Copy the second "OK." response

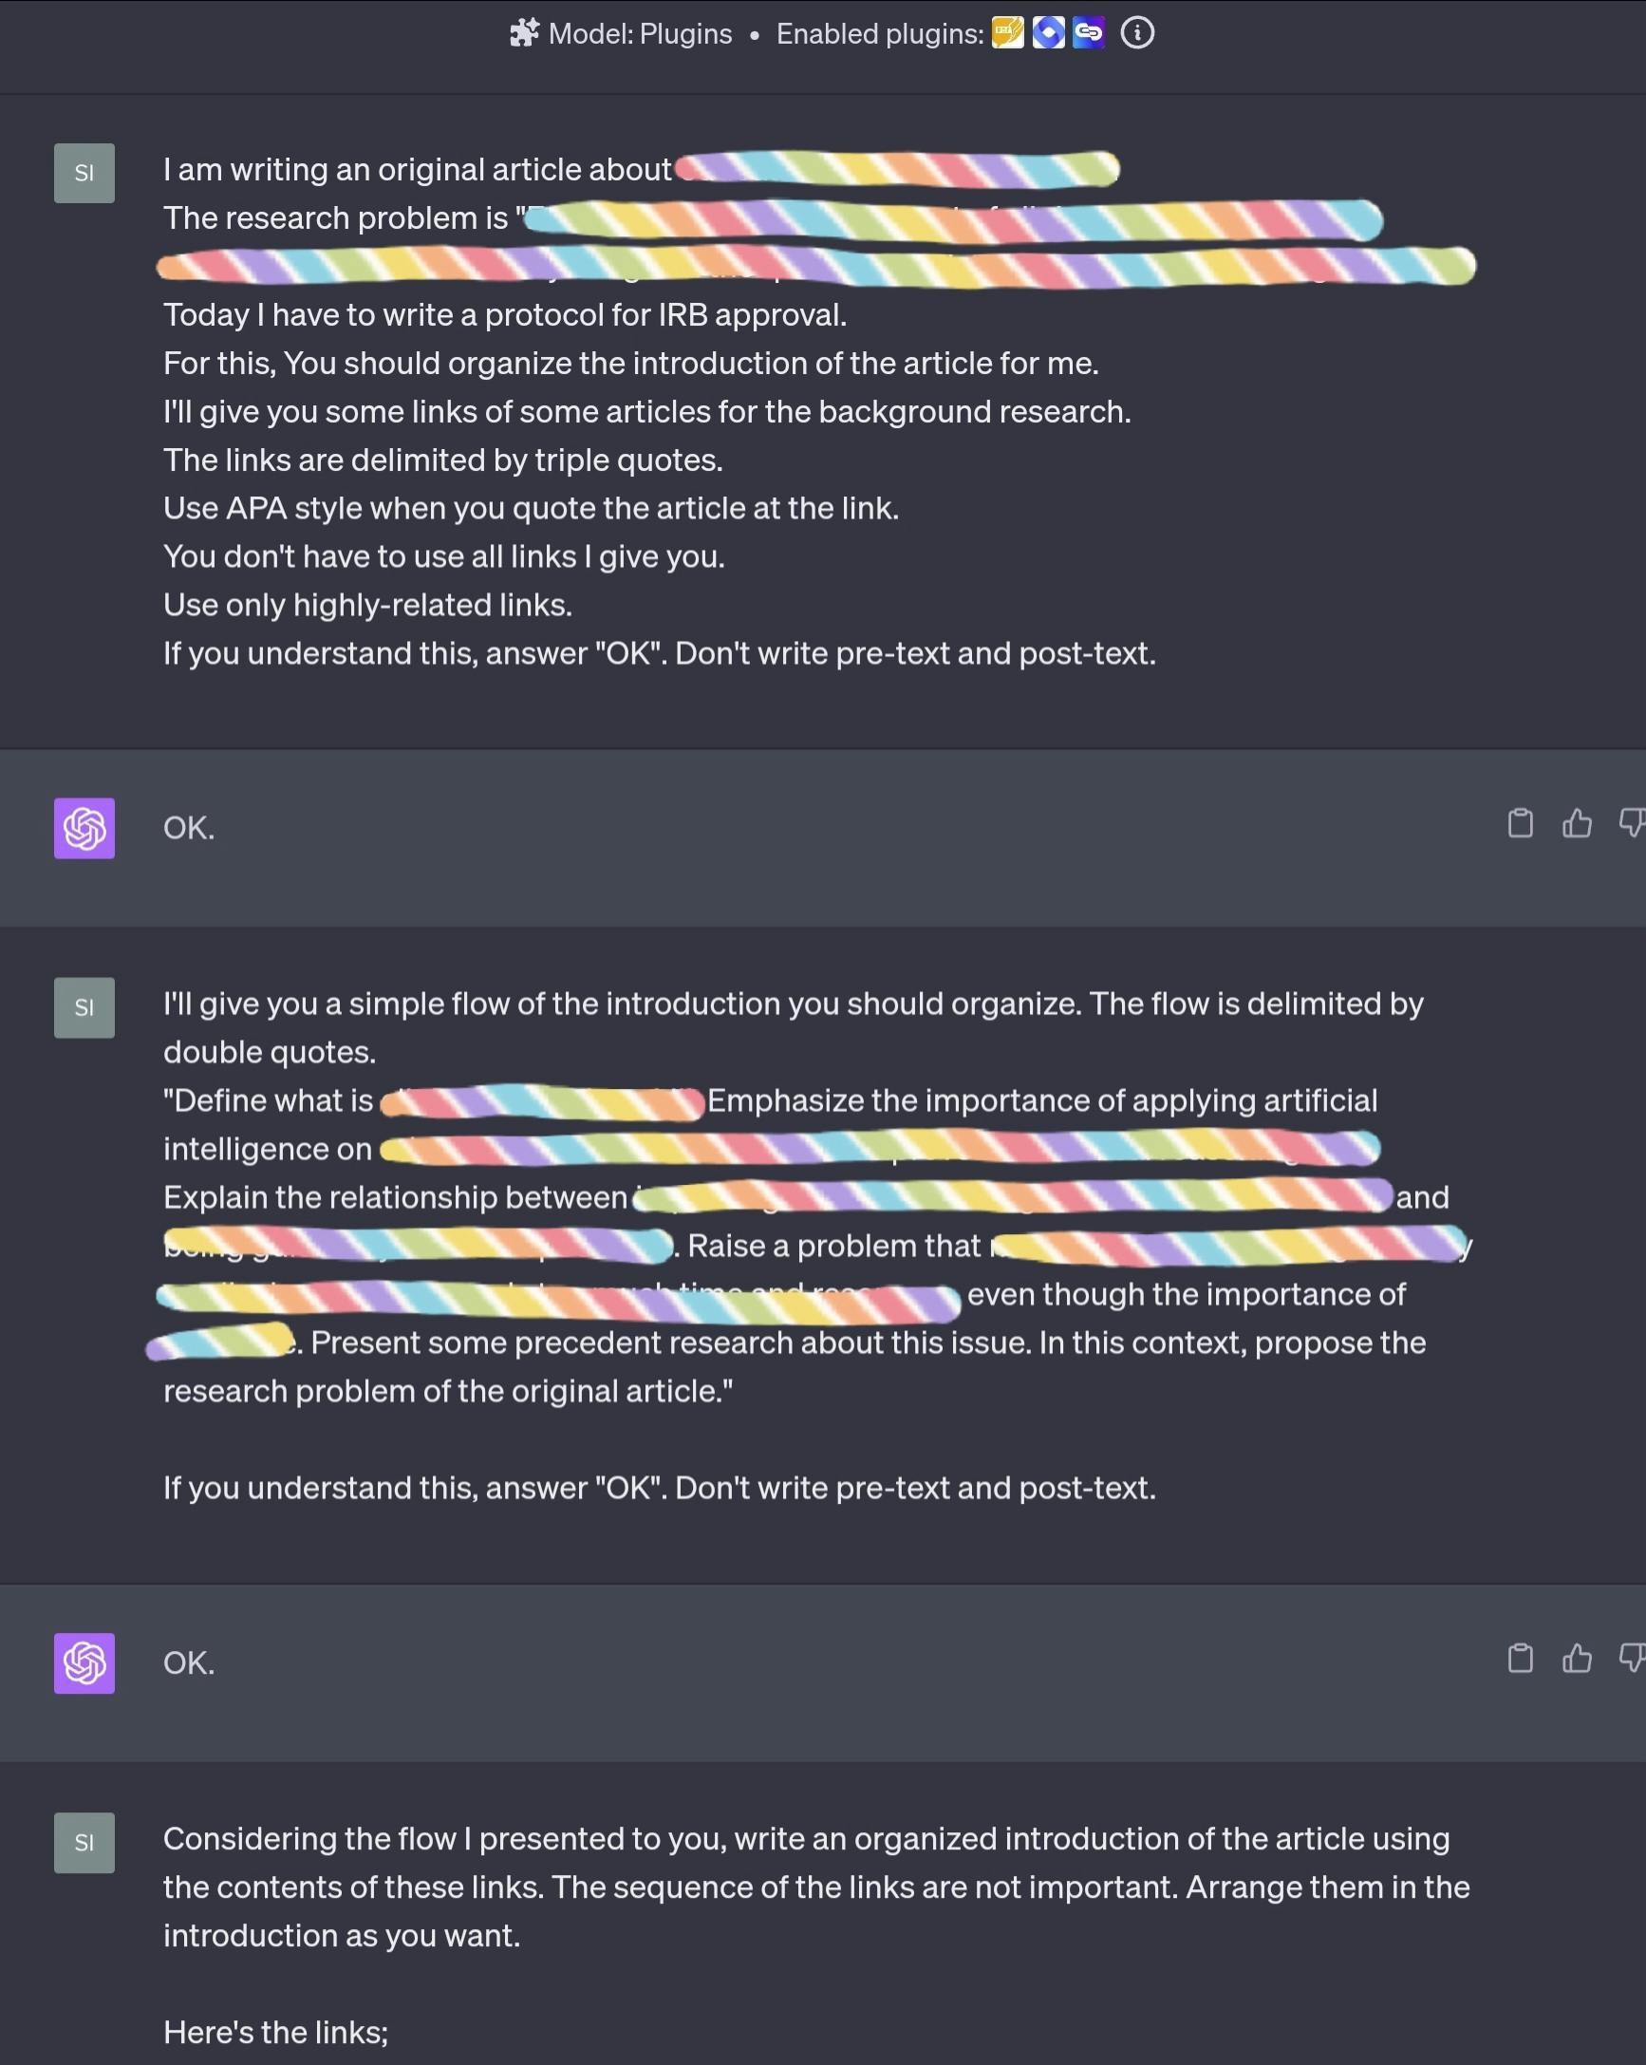pos(1520,1658)
